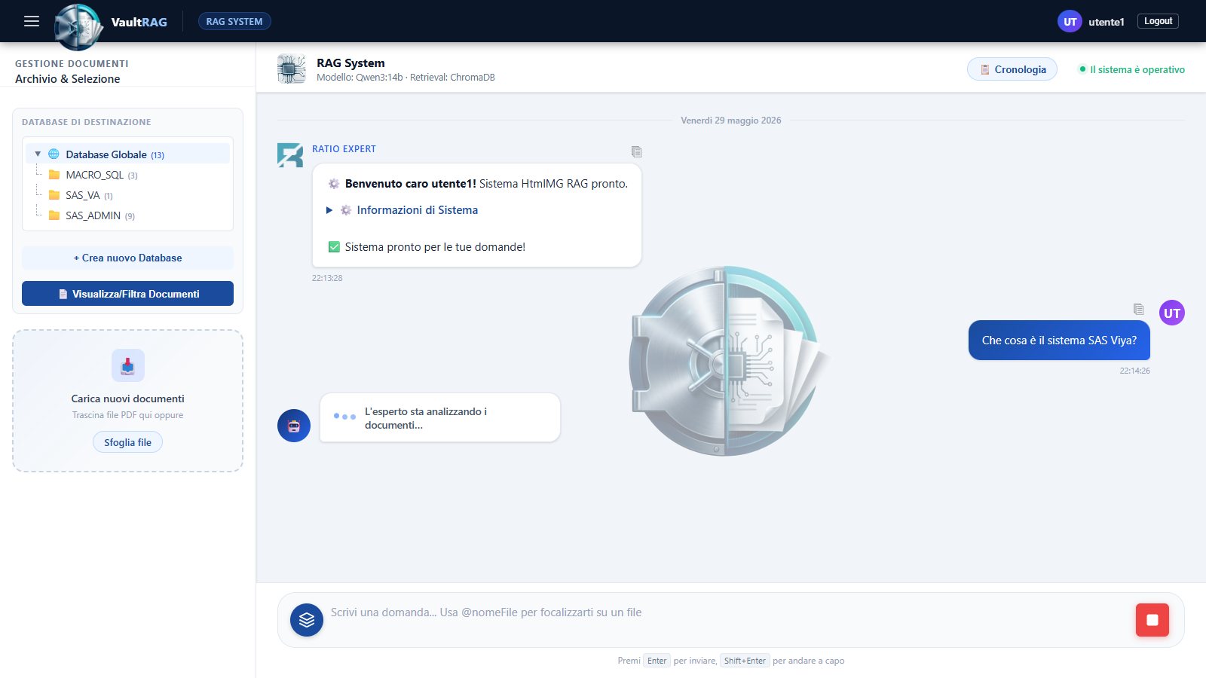Stop generation with red stop button
The height and width of the screenshot is (678, 1206).
[1152, 620]
